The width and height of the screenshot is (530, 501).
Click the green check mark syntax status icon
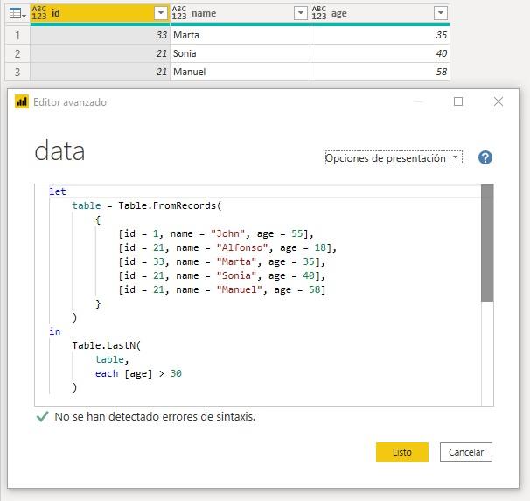[x=42, y=417]
